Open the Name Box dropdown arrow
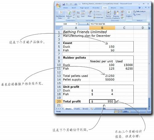 coord(76,24)
